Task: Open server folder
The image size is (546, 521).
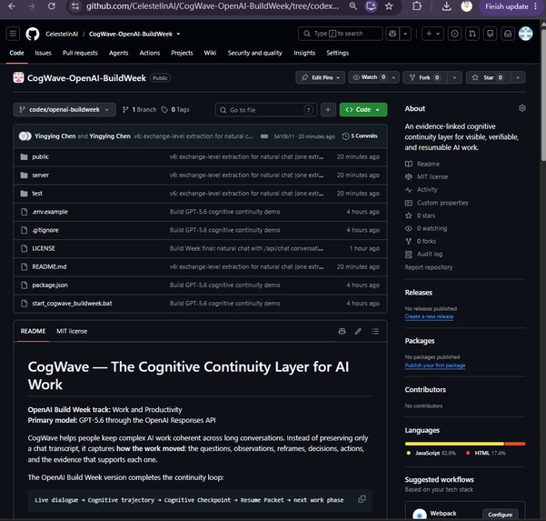Action: click(x=40, y=175)
